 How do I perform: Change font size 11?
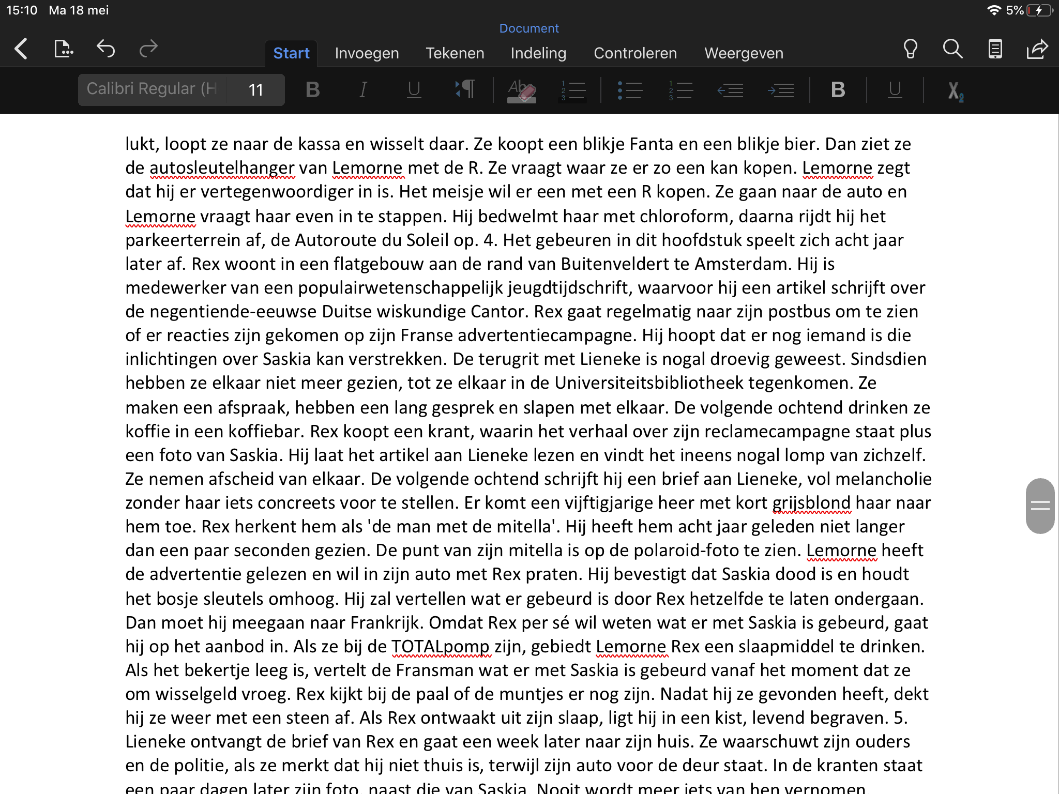pos(256,90)
